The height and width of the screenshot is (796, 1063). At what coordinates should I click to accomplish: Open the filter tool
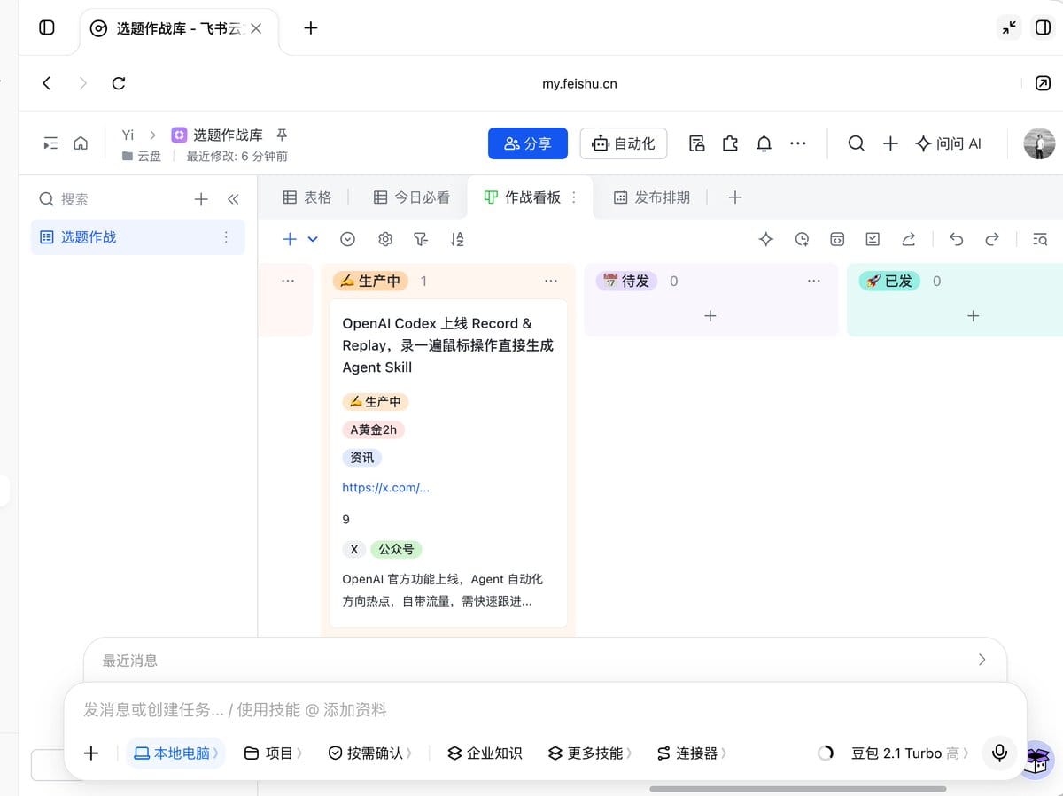(421, 239)
